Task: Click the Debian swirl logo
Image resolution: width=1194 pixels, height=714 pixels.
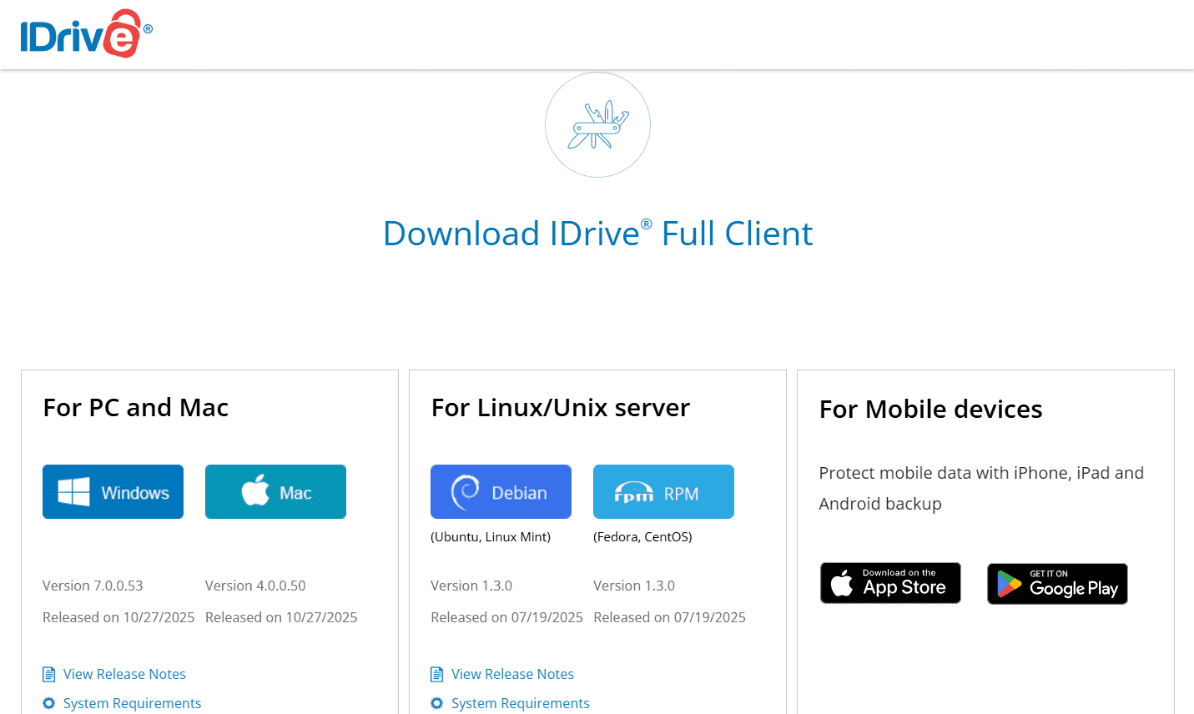Action: pyautogui.click(x=466, y=491)
